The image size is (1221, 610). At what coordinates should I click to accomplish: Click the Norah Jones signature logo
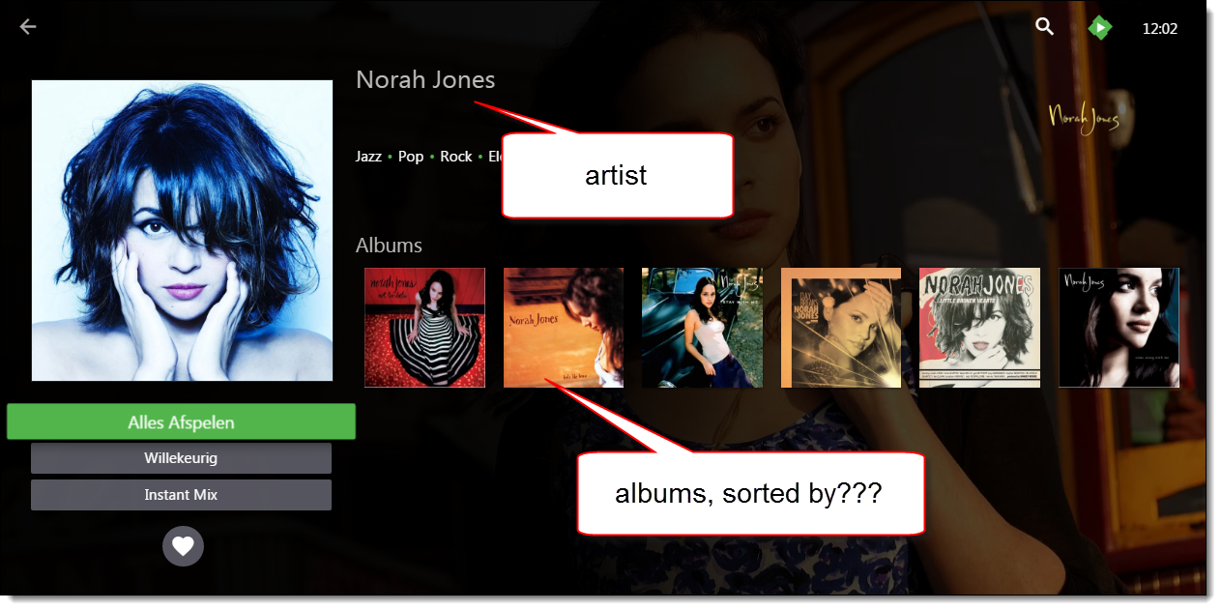pos(1084,118)
